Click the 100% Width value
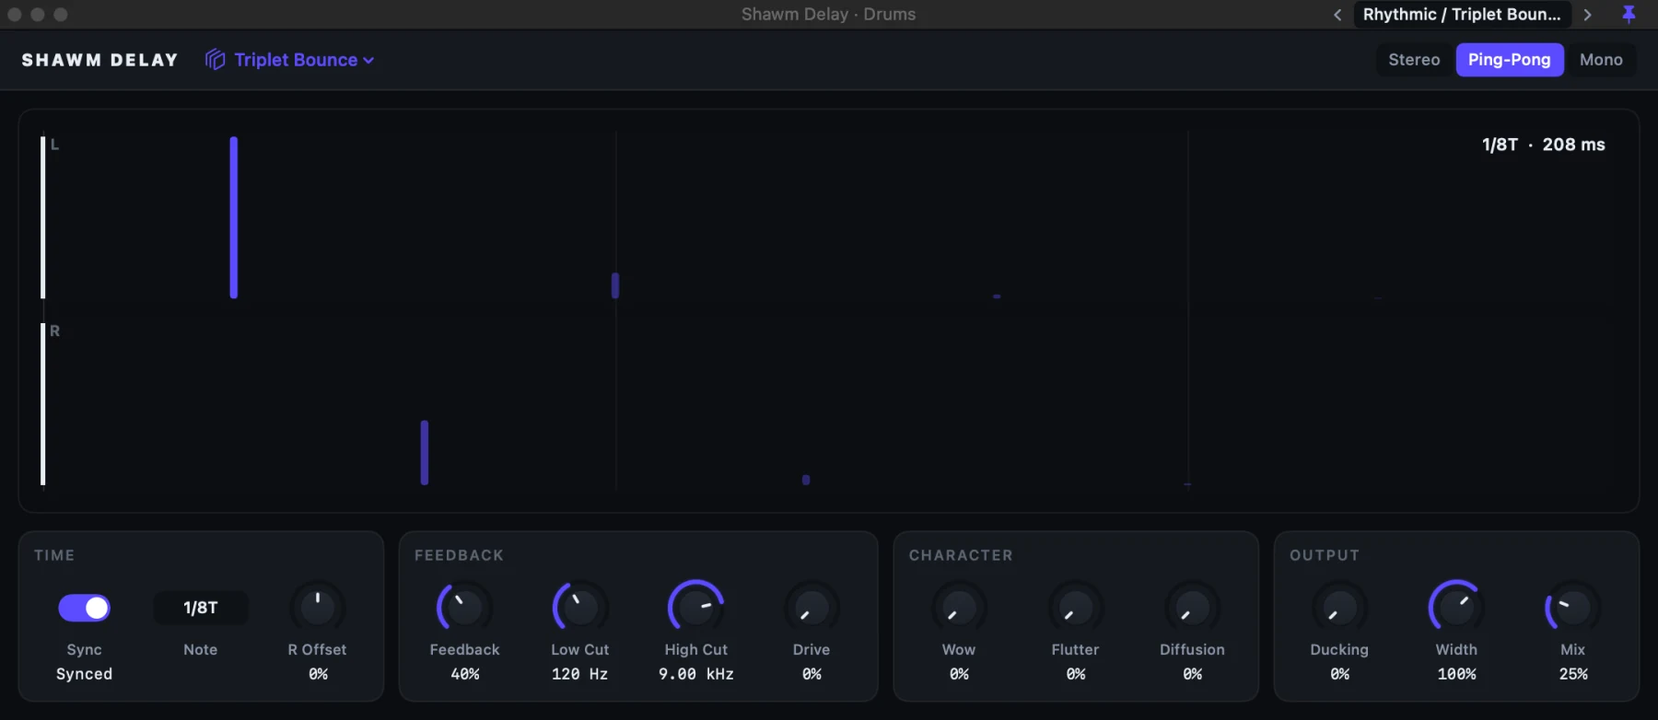The width and height of the screenshot is (1658, 720). tap(1456, 674)
